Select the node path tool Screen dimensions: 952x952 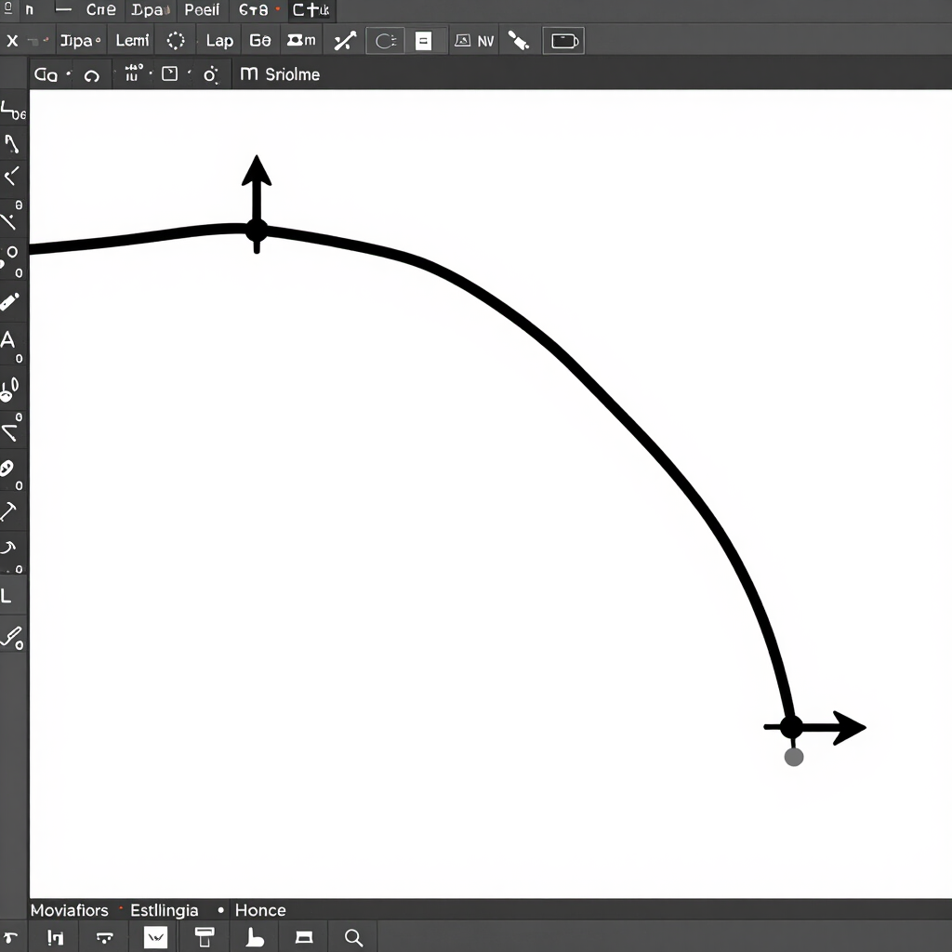tap(12, 144)
